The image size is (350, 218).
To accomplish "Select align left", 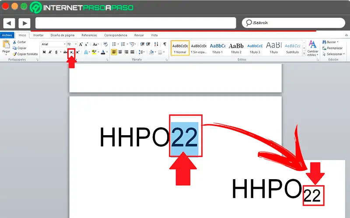I will (x=114, y=52).
